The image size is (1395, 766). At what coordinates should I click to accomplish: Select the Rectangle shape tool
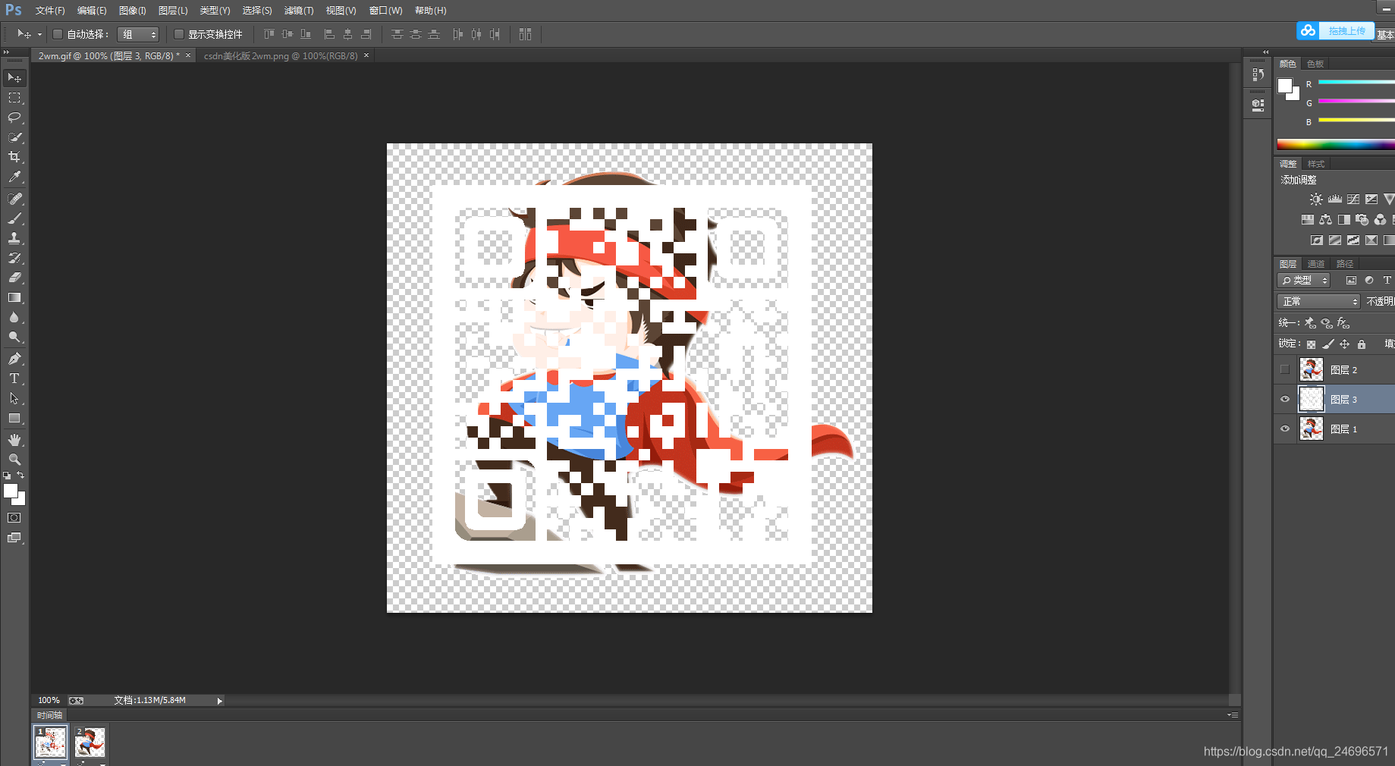(14, 418)
